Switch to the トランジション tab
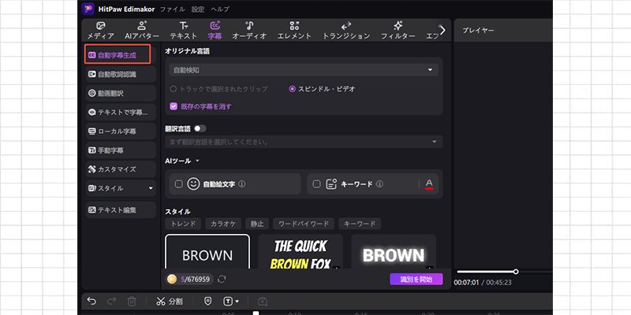 coord(346,31)
